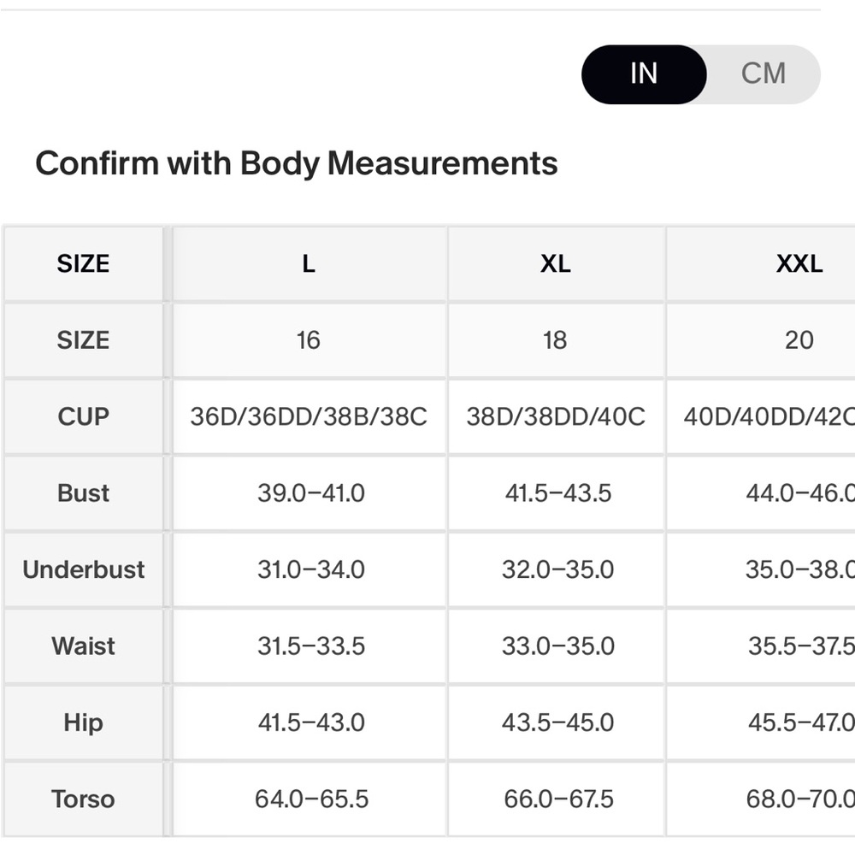The width and height of the screenshot is (855, 855).
Task: Click the Hip row label
Action: pyautogui.click(x=84, y=722)
